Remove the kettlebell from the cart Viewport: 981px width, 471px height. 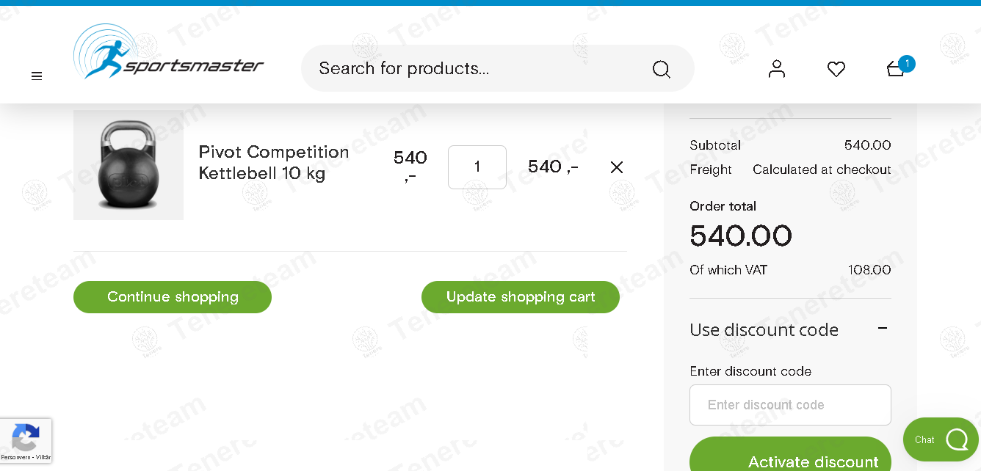(617, 167)
